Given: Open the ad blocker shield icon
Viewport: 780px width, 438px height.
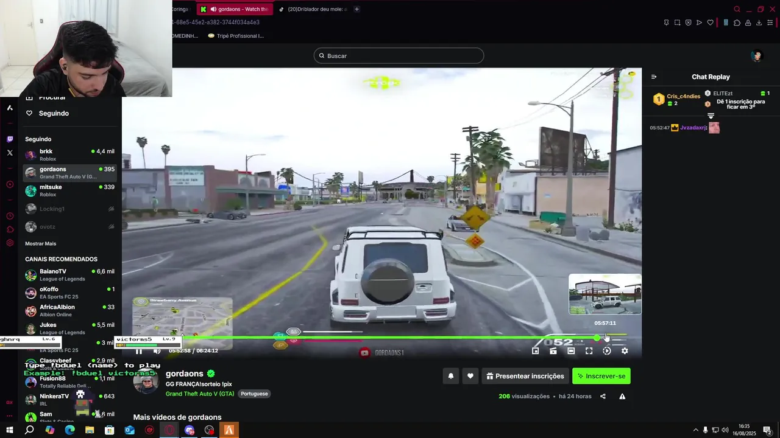Looking at the screenshot, I should click(x=688, y=23).
